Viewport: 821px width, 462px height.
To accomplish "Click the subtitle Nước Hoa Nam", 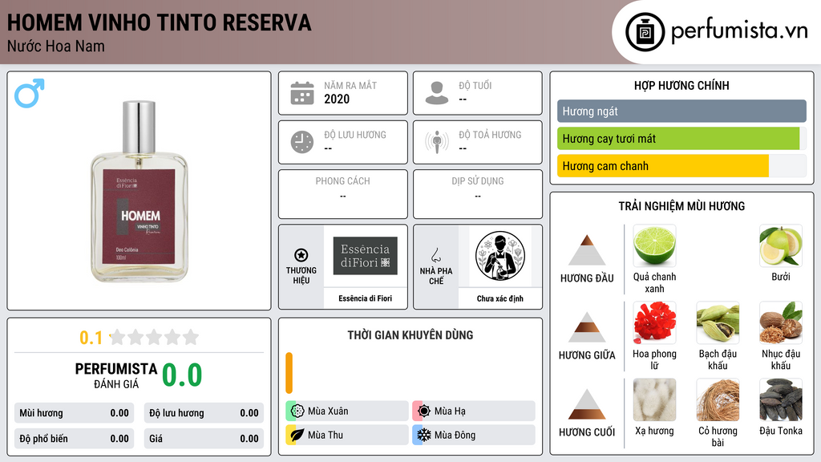I will (x=56, y=46).
